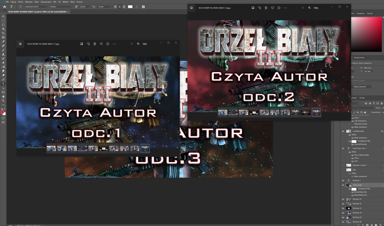Select the Lasso tool
Screen dimensions: 384x226
click(3, 25)
